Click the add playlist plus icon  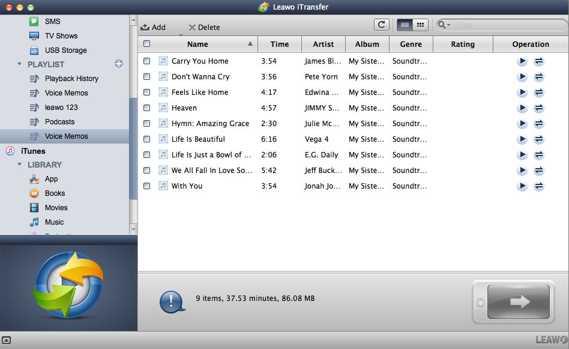pyautogui.click(x=119, y=64)
